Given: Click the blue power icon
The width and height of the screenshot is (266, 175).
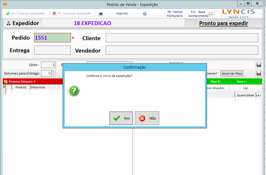Looking at the screenshot, I should click(x=145, y=14).
